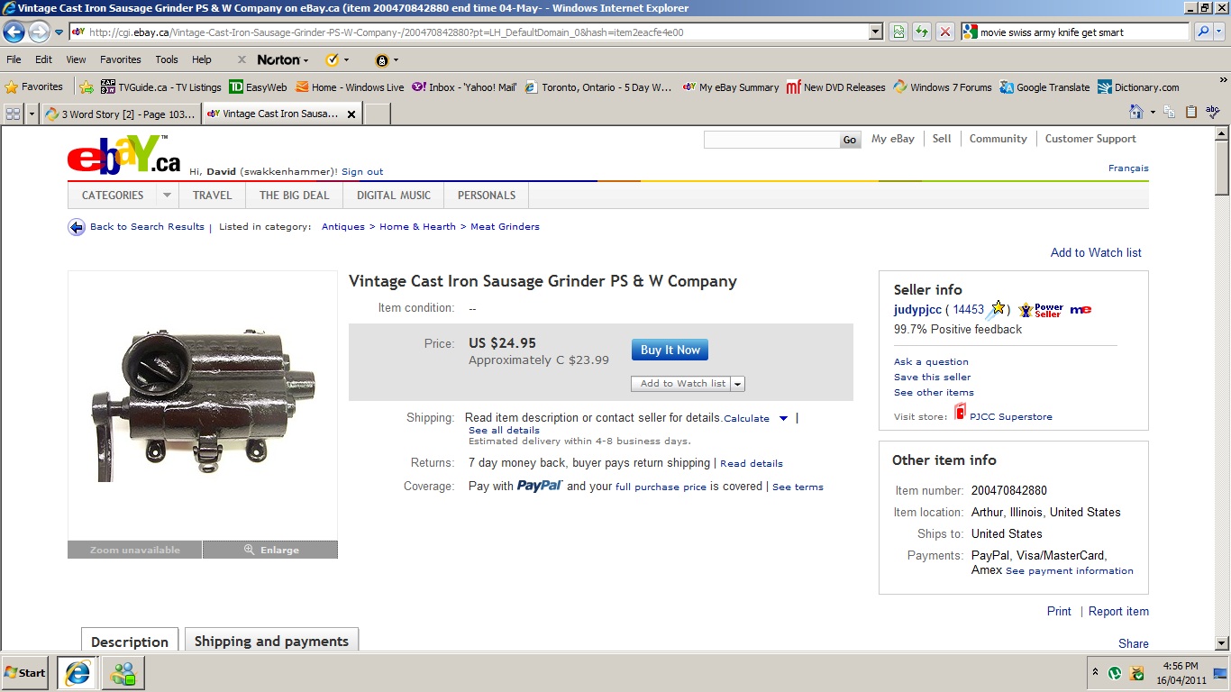This screenshot has height=692, width=1231.
Task: Open the DIGITAL MUSIC nav tab
Action: 394,195
